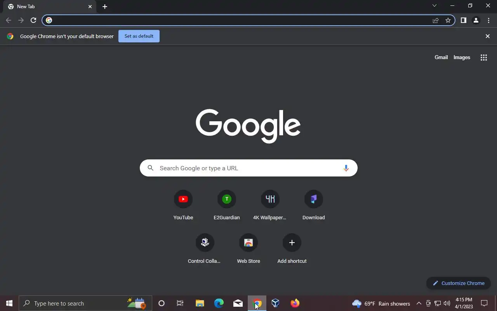Open the Rain showers weather widget
Viewport: 497px width, 311px height.
click(381, 304)
